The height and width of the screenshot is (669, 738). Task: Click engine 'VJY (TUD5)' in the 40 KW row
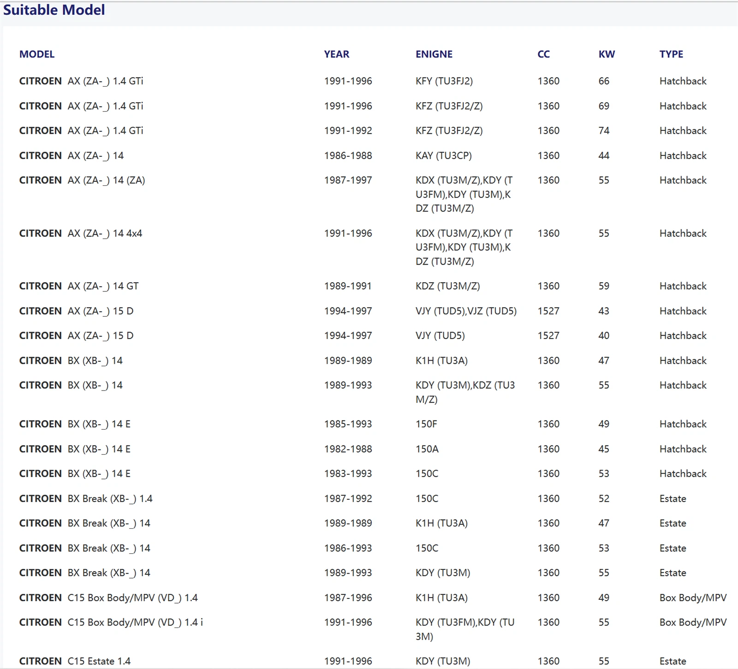click(440, 336)
